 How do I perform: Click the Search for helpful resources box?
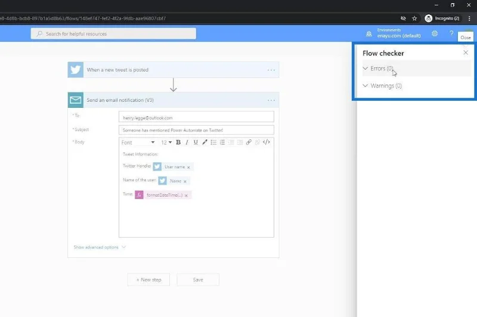point(113,34)
